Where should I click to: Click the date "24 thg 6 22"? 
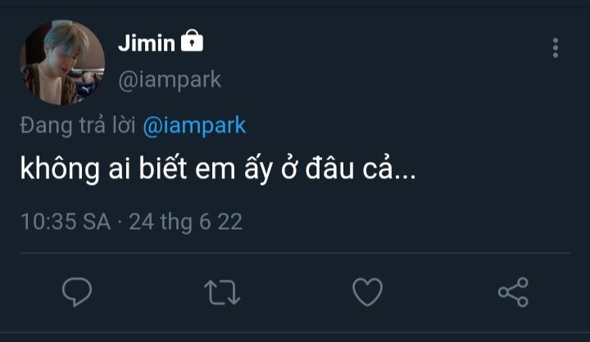tap(186, 222)
